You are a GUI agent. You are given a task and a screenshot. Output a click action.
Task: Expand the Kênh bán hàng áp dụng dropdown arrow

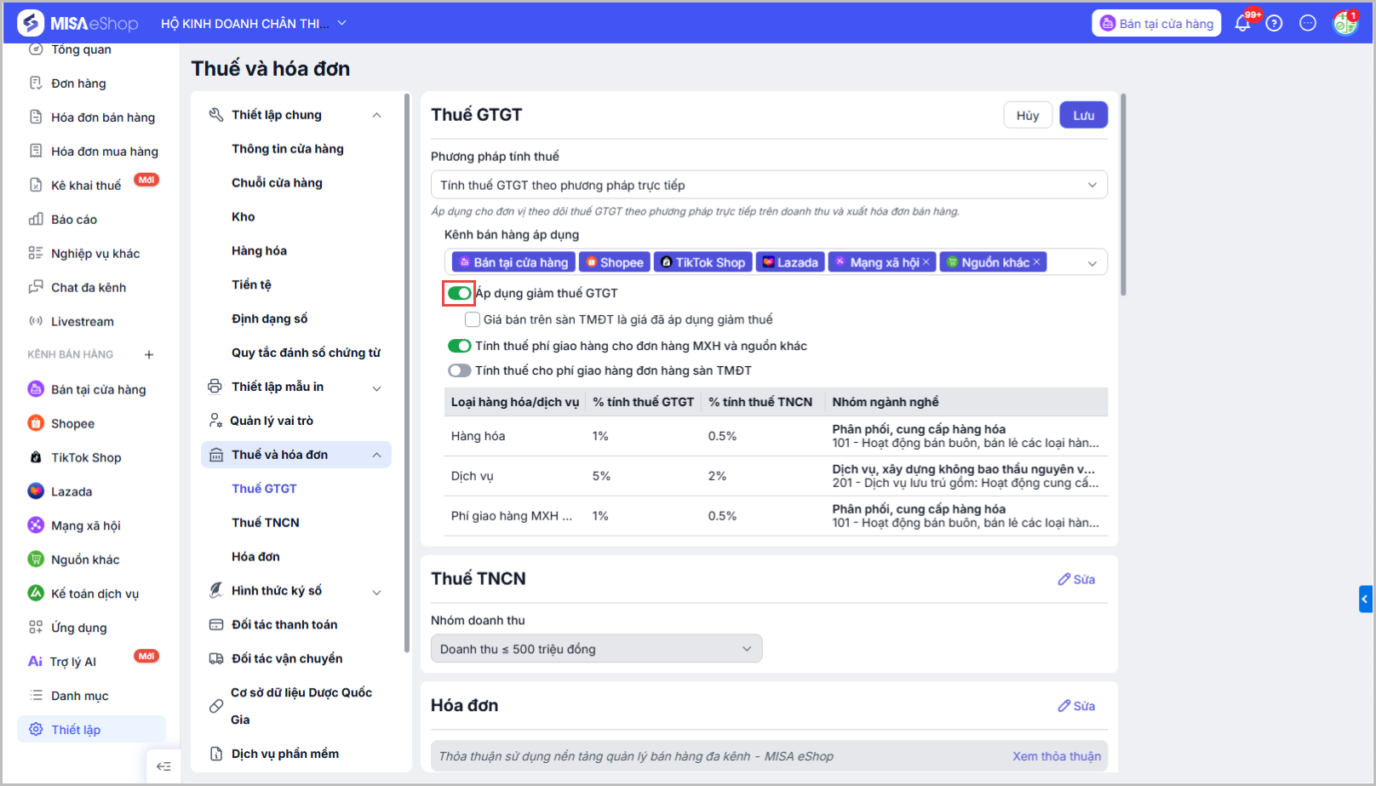click(1092, 263)
